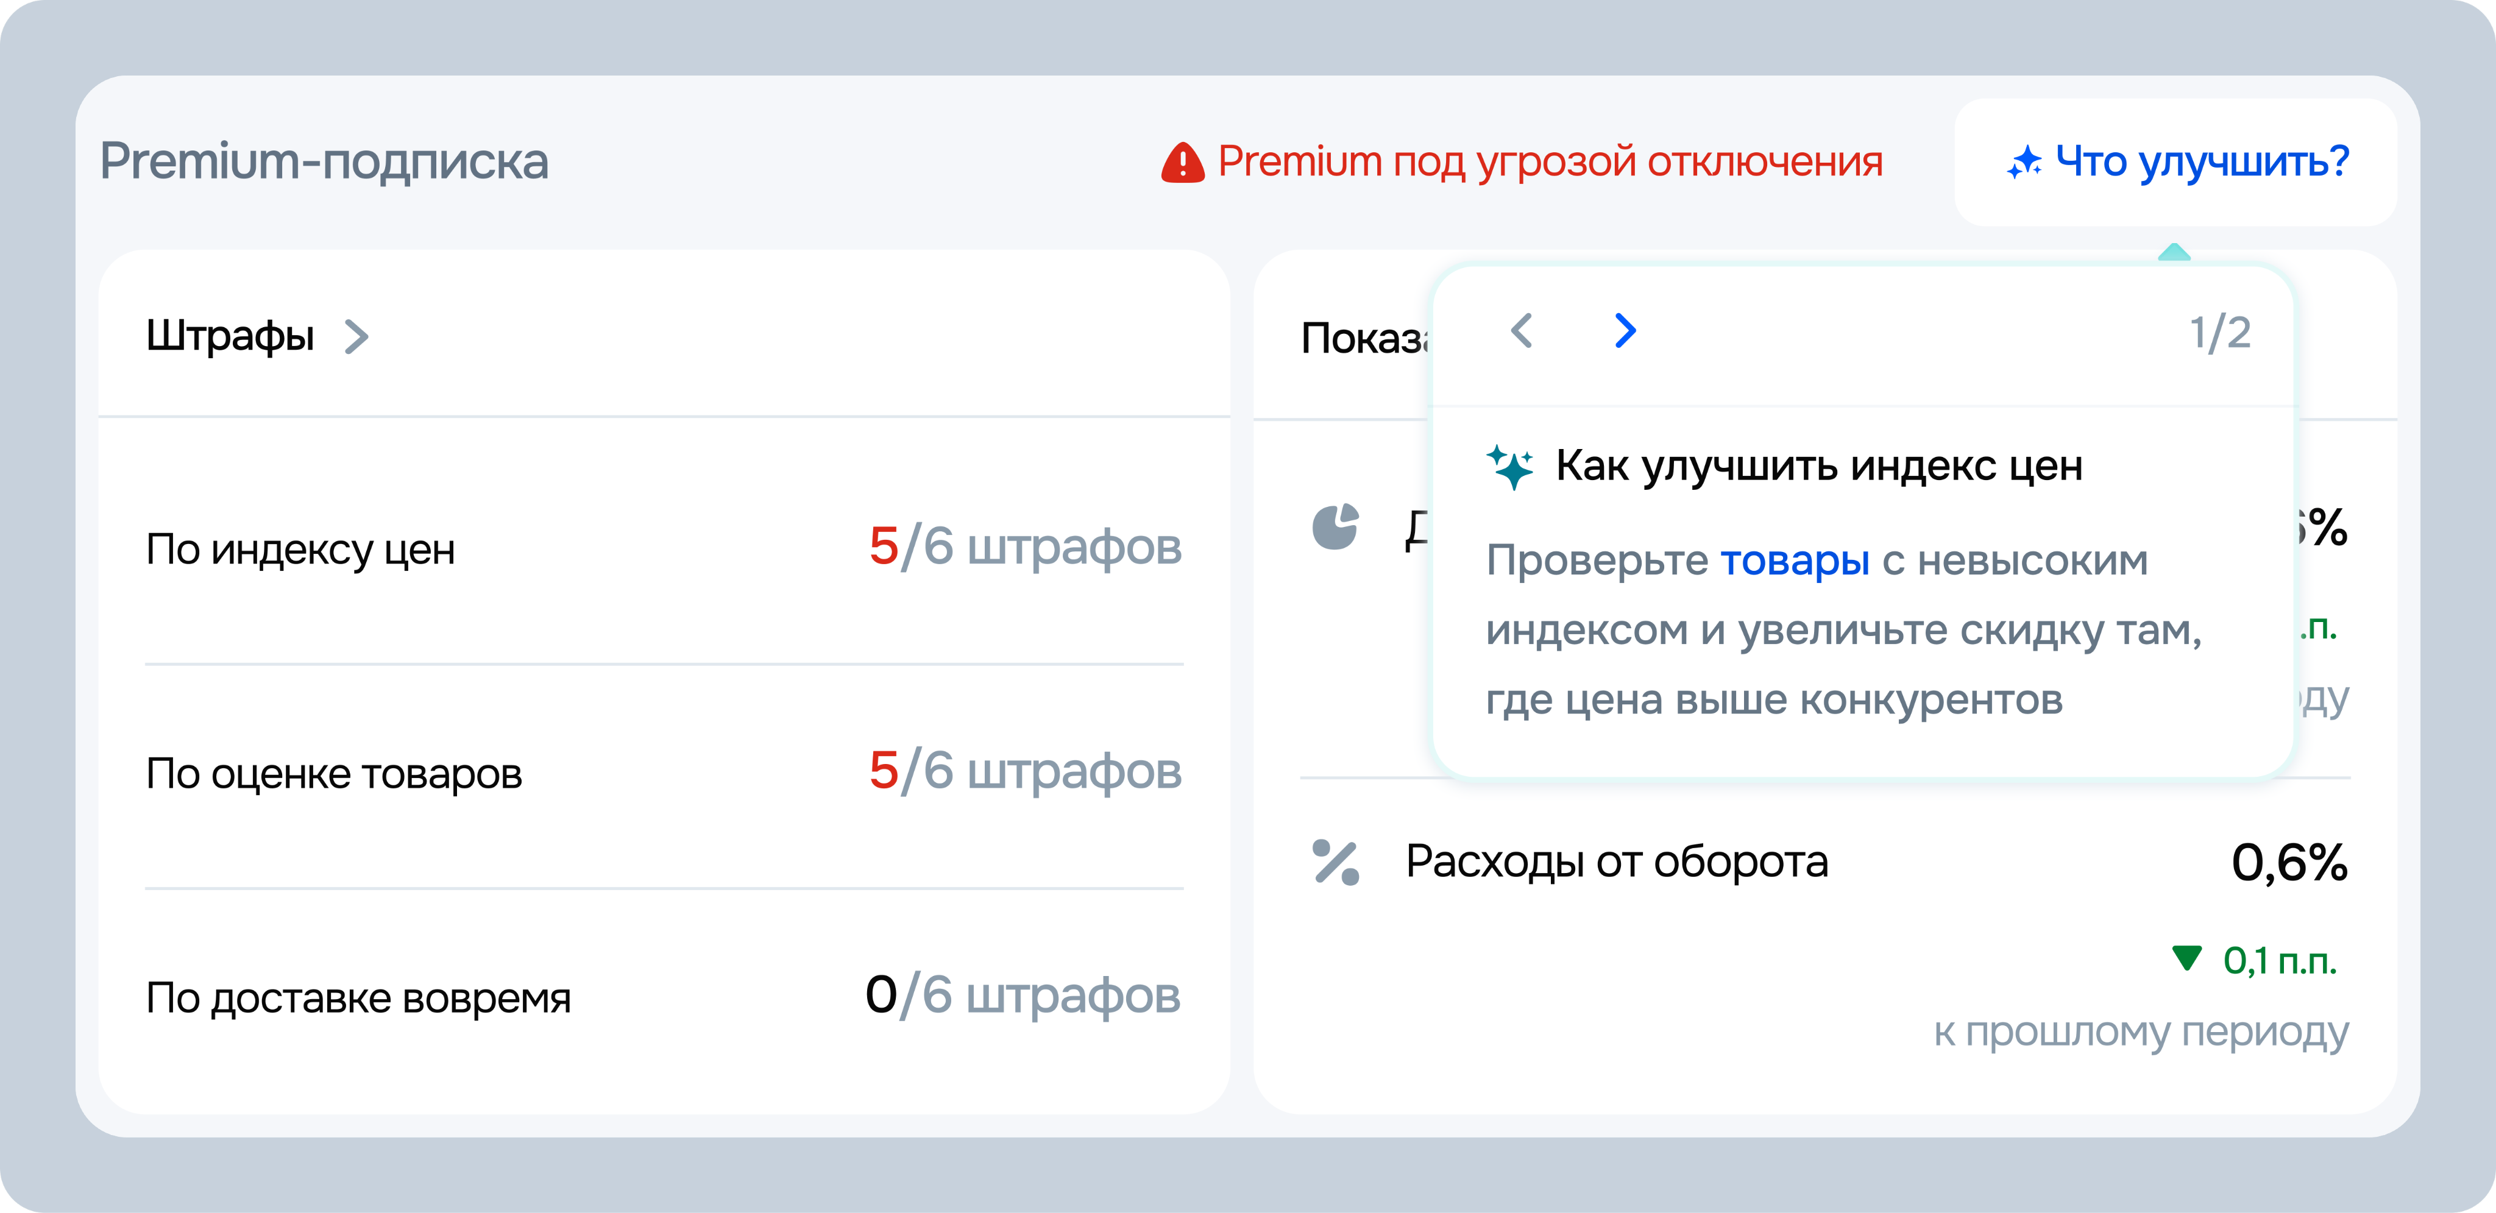Click the teal sparkle icon in tooltip
This screenshot has width=2496, height=1213.
(x=1509, y=467)
